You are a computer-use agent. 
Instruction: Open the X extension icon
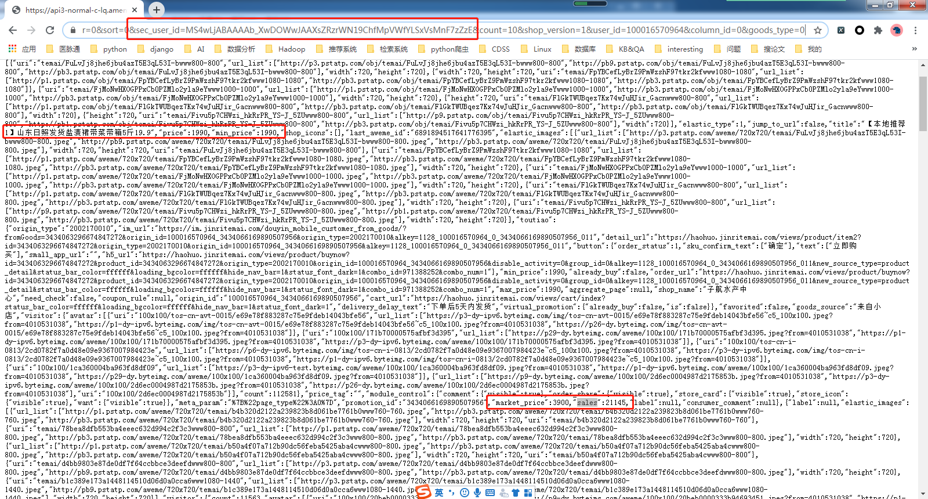point(841,30)
